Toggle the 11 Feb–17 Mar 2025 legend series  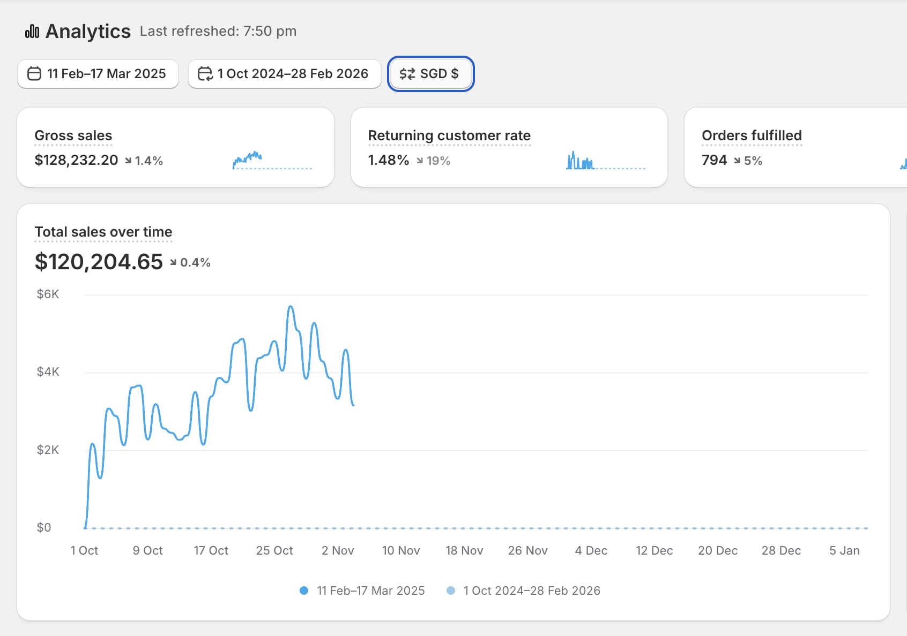point(370,590)
